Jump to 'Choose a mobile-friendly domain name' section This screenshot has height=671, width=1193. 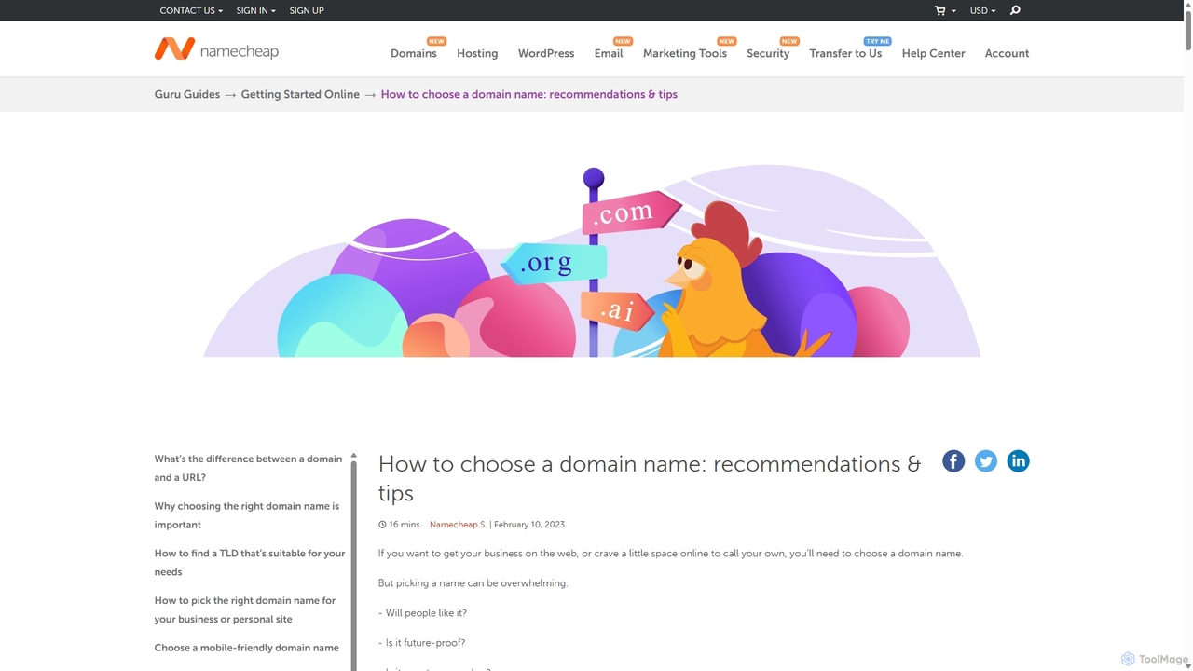coord(247,648)
